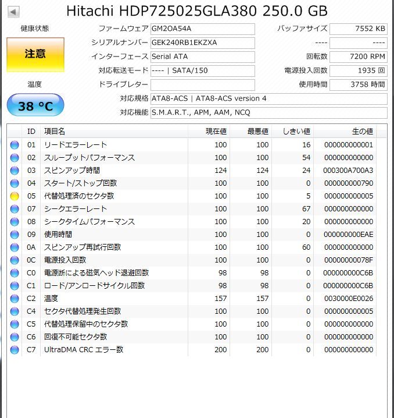Image resolution: width=394 pixels, height=418 pixels.
Task: Click the 1935 回 power-on count field
Action: 359,70
